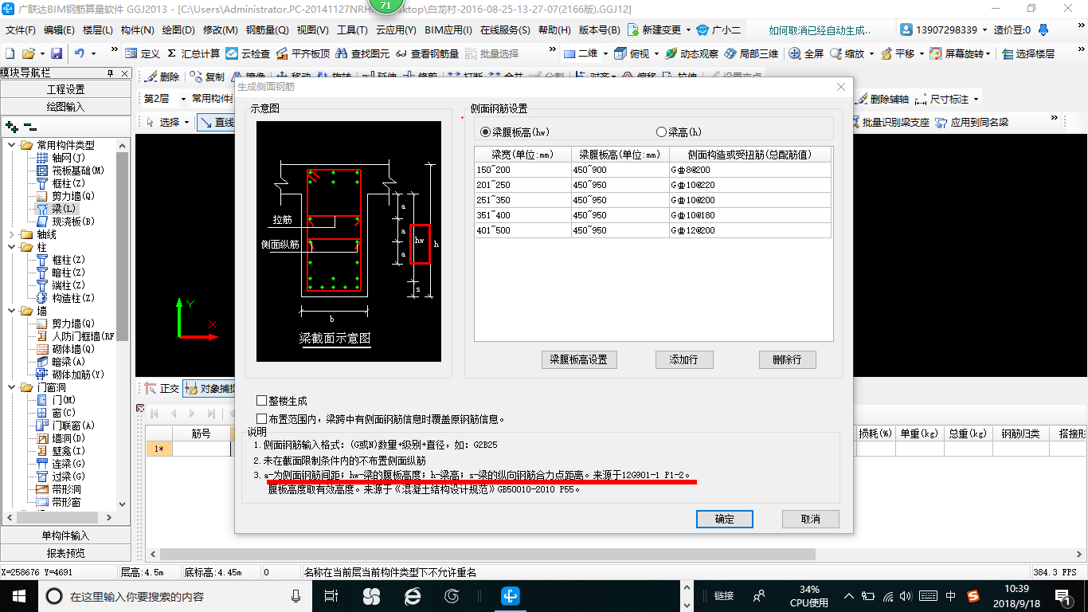Toggle 对象捕捉 object snap
The image size is (1088, 612).
209,389
